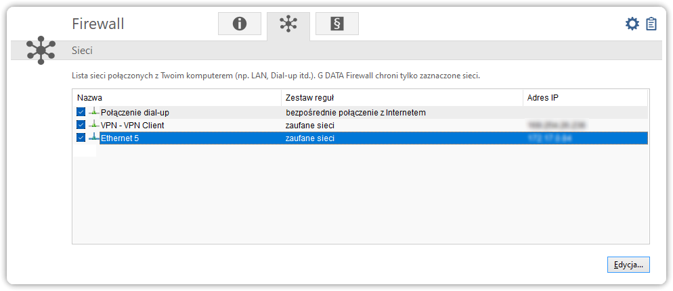
Task: Sort list by Nazwa column header
Action: click(176, 98)
